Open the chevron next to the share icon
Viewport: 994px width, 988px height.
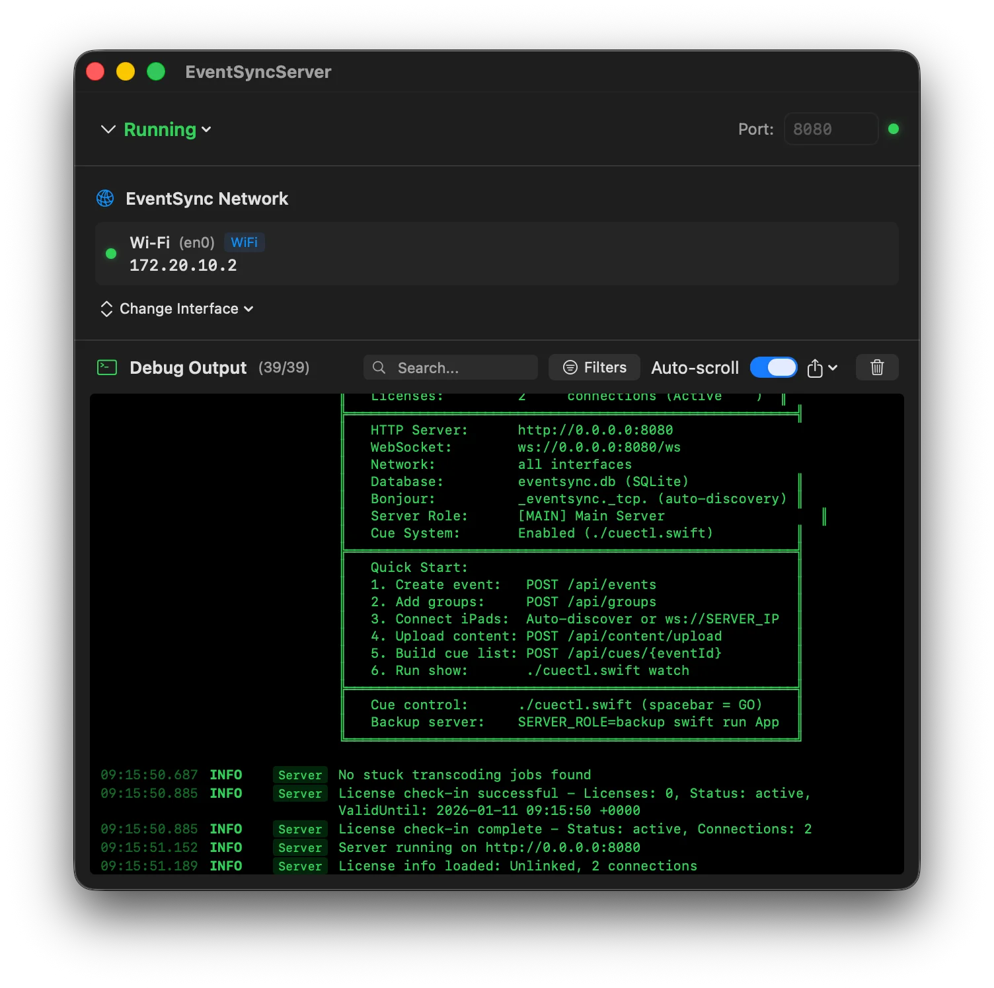point(831,368)
